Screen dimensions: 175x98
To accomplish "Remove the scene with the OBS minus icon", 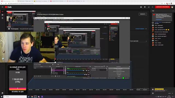I will [36, 76].
